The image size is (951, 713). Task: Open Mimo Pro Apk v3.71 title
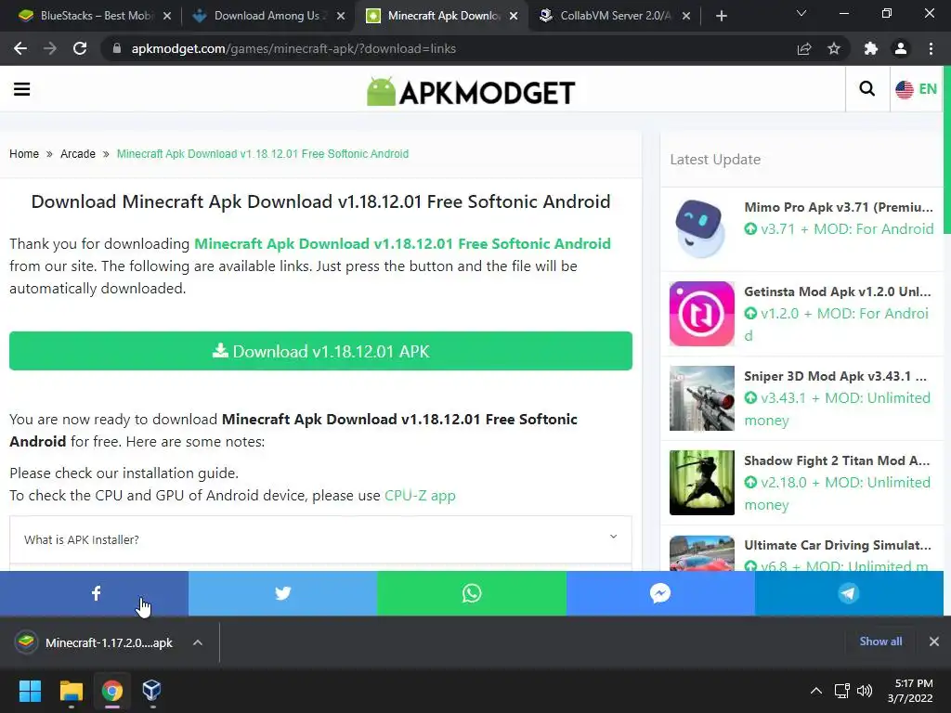click(839, 207)
